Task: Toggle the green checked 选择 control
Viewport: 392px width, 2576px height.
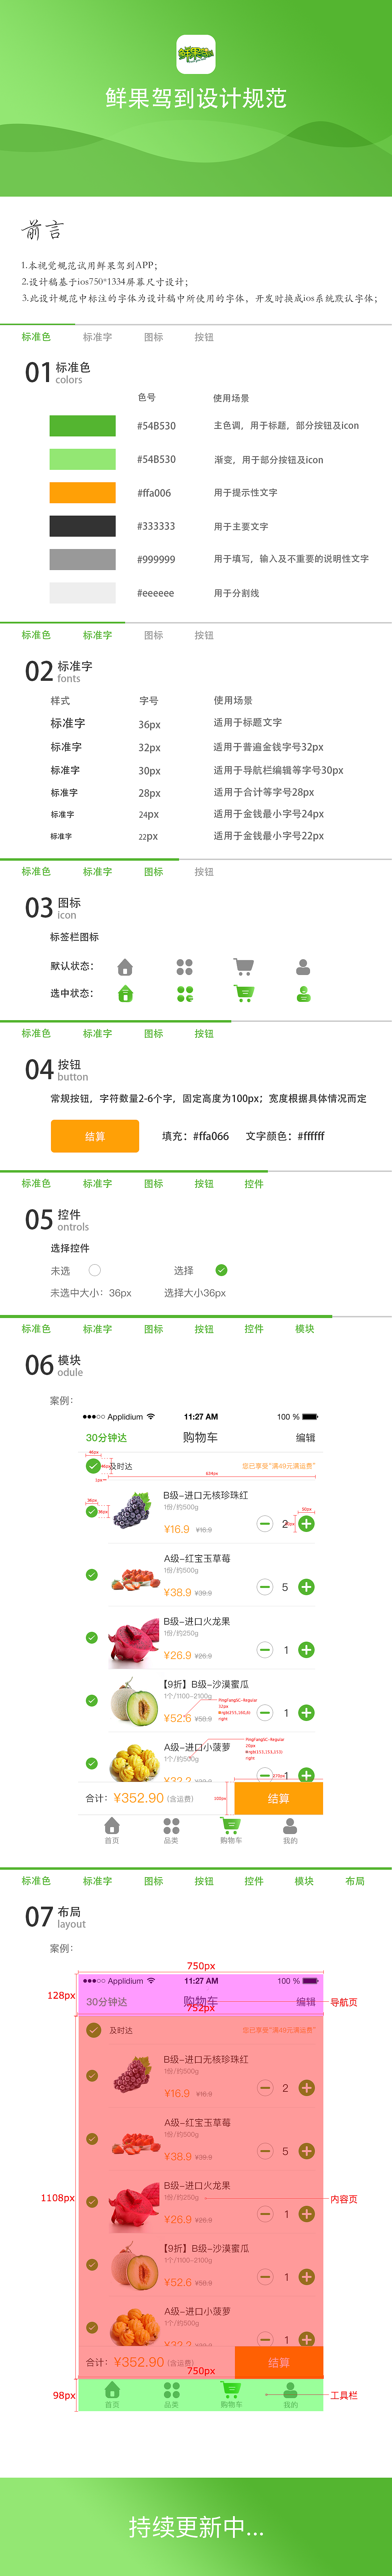Action: (x=221, y=1270)
